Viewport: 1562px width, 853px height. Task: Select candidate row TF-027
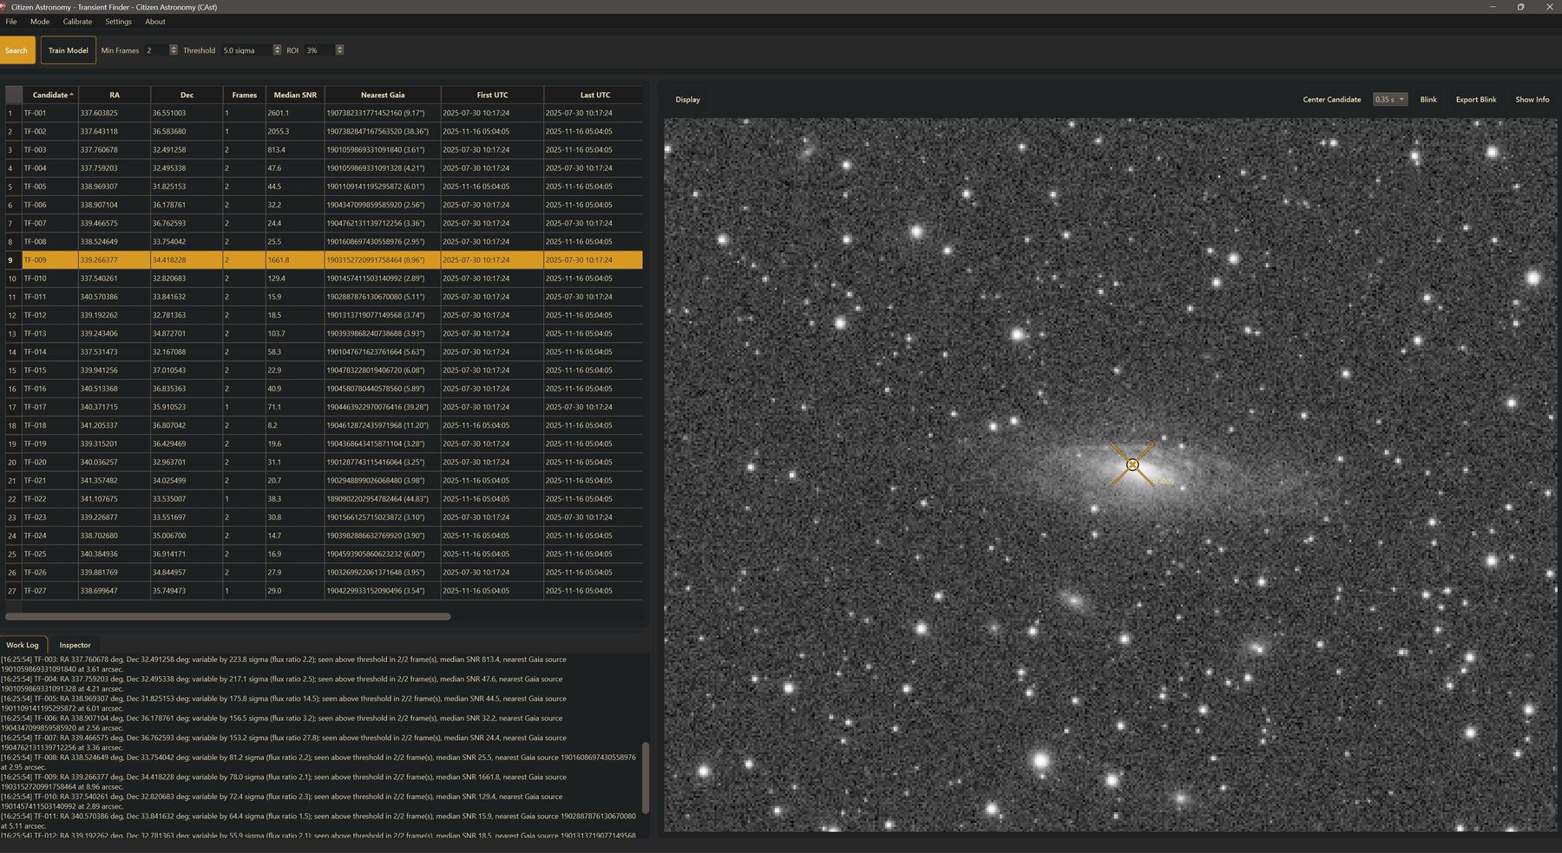tap(323, 591)
